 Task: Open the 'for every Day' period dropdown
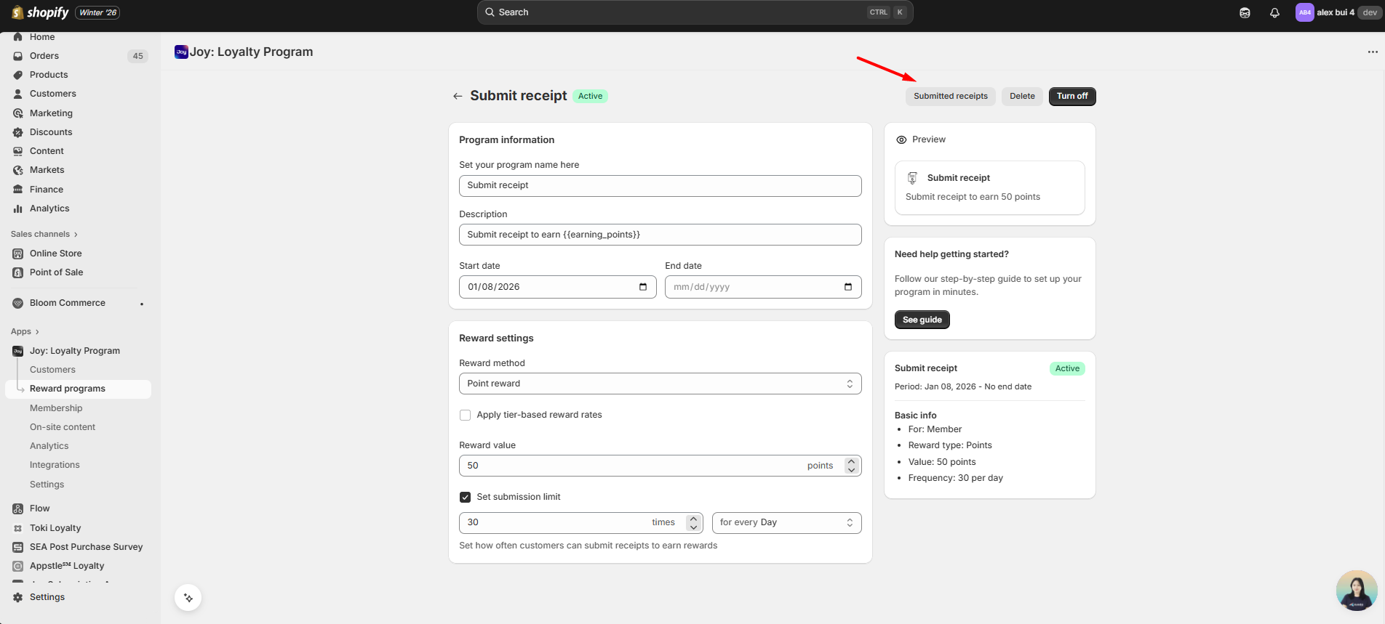click(x=786, y=523)
